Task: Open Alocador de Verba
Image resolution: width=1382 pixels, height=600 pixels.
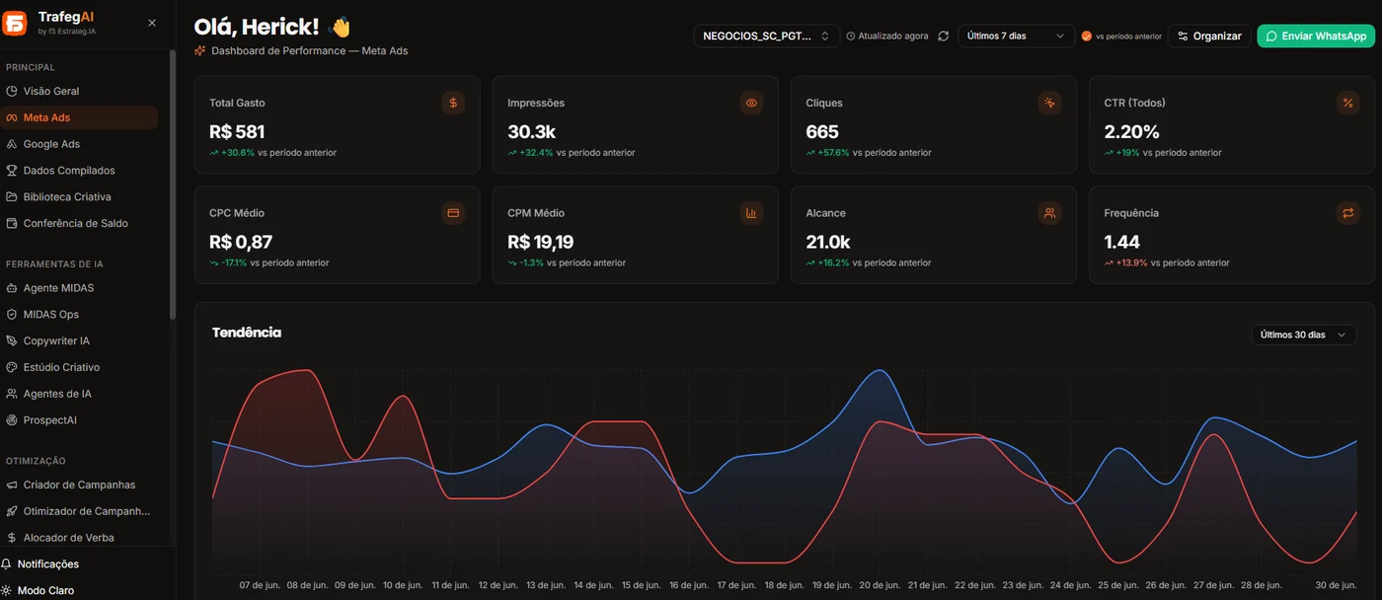Action: pos(79,538)
